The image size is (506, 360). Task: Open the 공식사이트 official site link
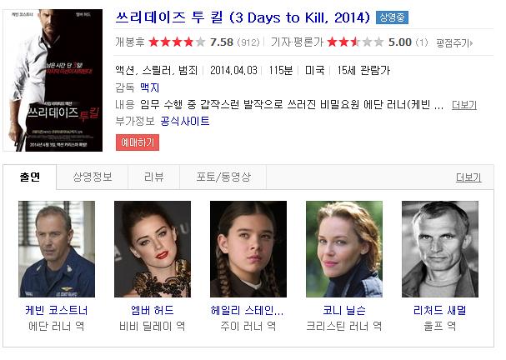click(185, 122)
